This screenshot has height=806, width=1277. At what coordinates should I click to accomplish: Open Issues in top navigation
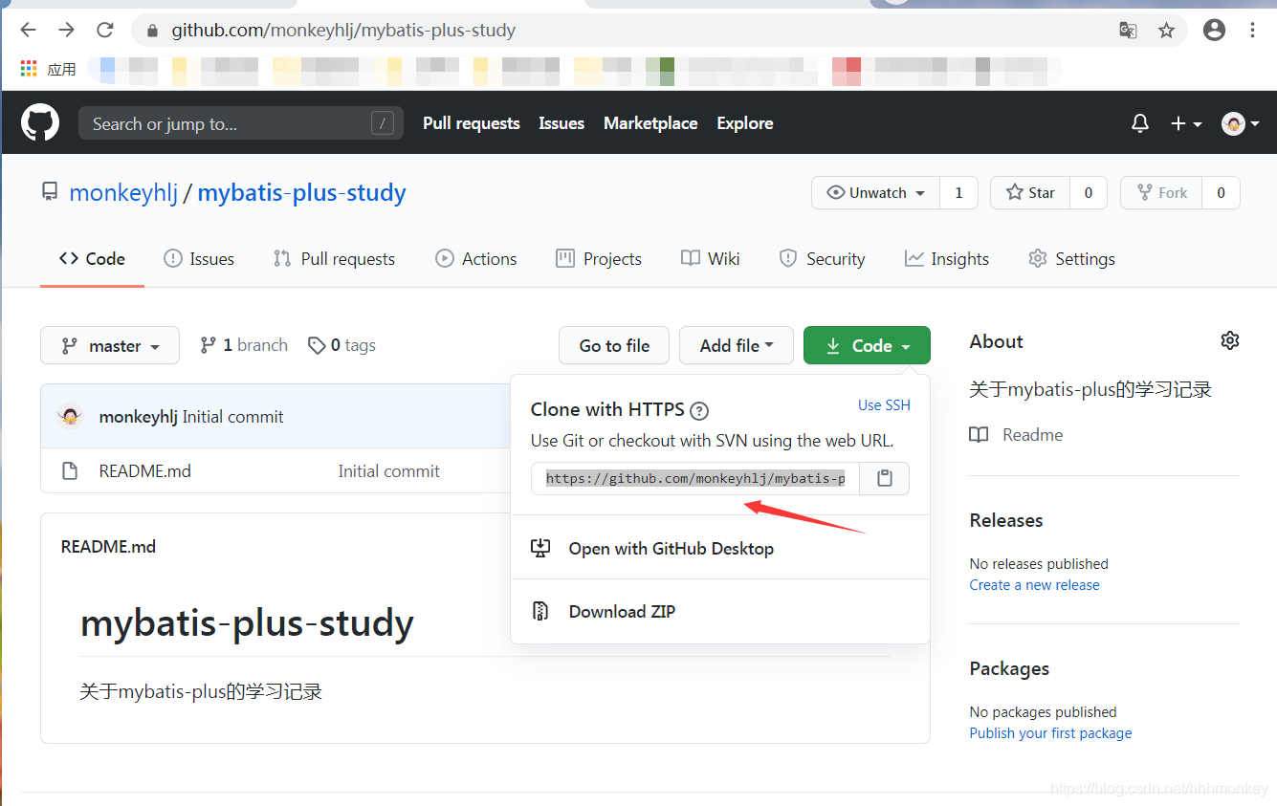pyautogui.click(x=561, y=123)
